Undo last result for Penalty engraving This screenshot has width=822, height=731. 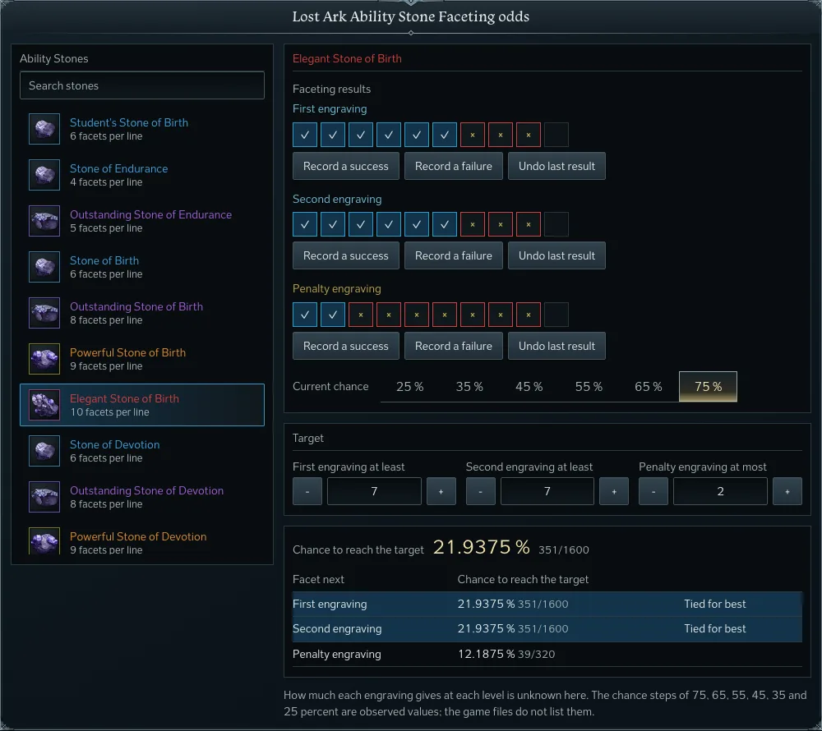[556, 346]
